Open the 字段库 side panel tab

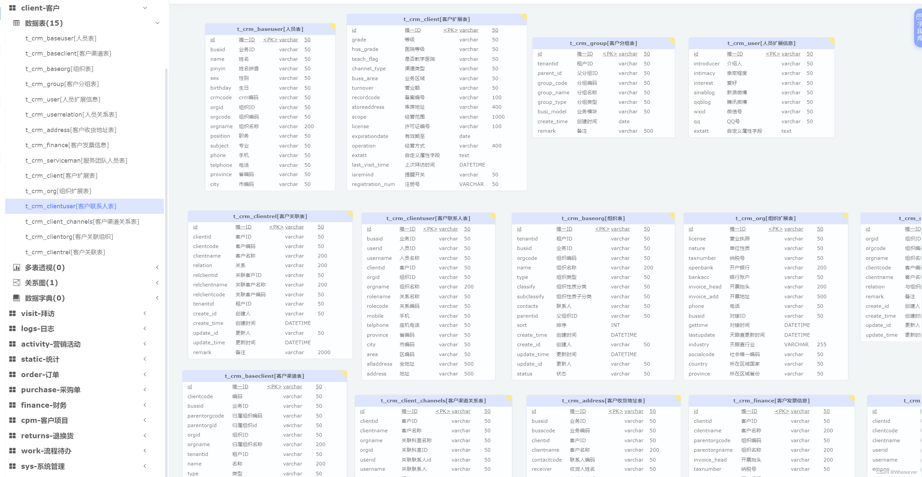pyautogui.click(x=918, y=28)
